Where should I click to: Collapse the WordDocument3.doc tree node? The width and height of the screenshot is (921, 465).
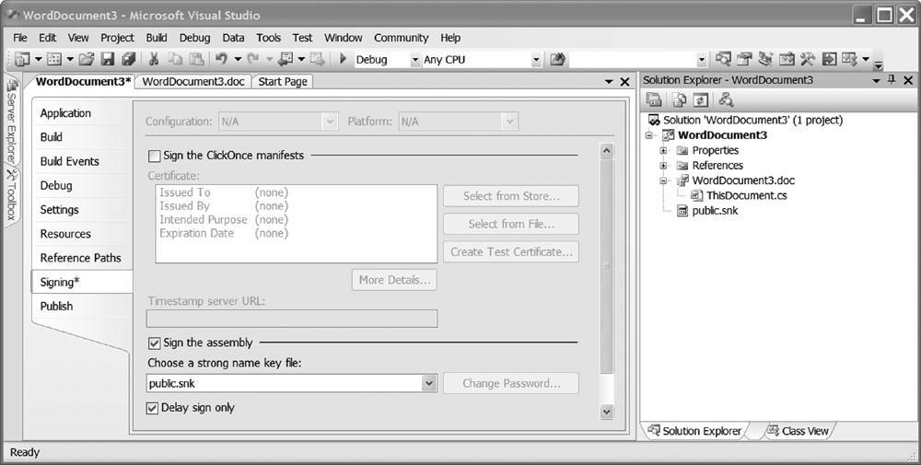click(663, 180)
